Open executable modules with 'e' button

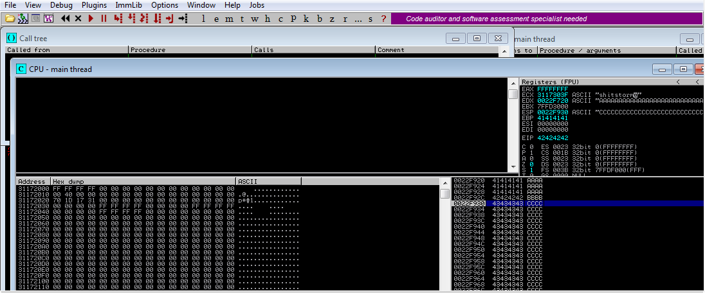(216, 19)
